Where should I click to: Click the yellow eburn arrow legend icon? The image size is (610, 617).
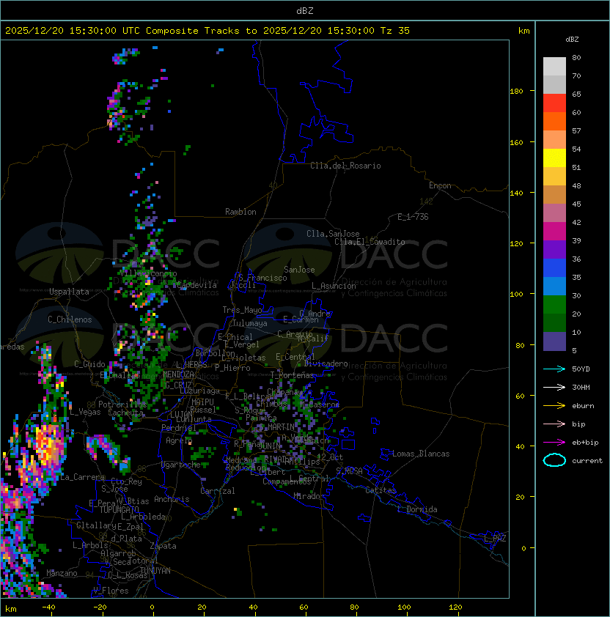tap(554, 406)
